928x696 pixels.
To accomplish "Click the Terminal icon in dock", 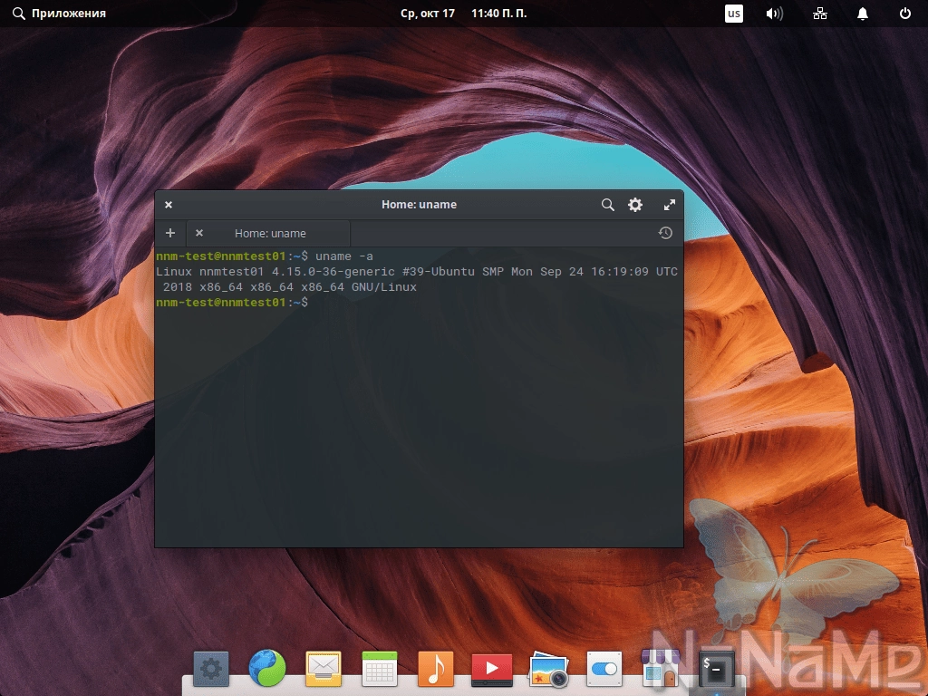I will coord(716,669).
